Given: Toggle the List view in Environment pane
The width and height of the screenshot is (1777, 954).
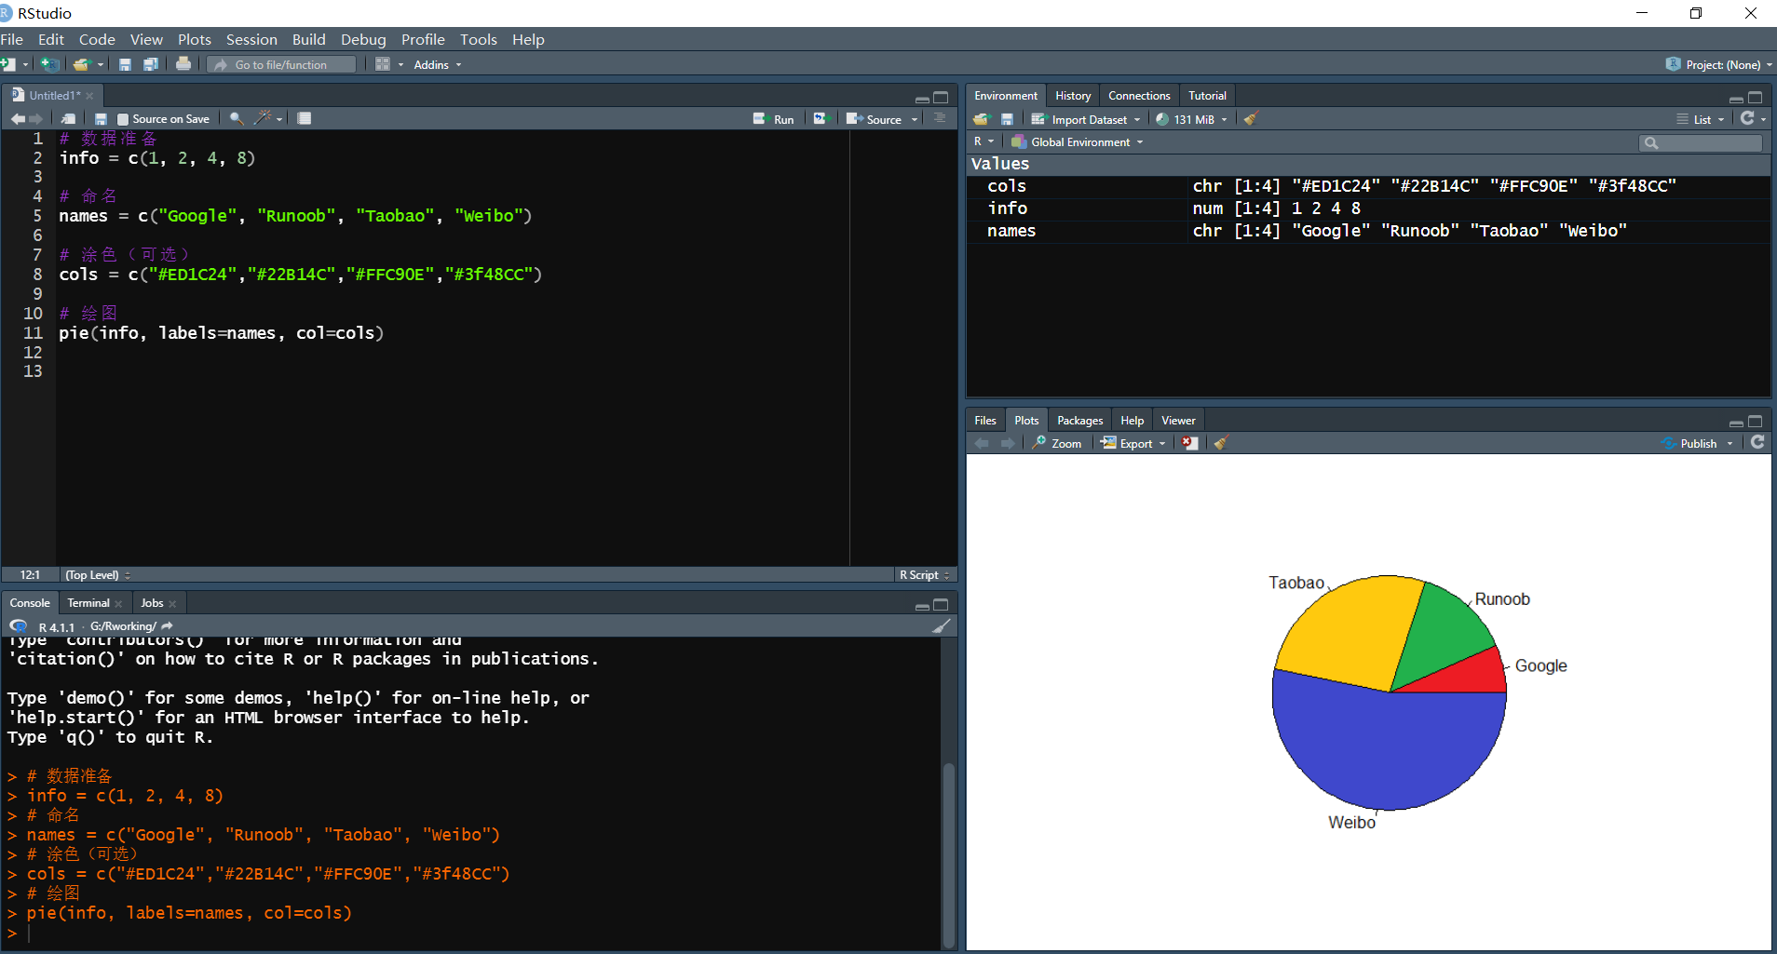Looking at the screenshot, I should tap(1699, 119).
